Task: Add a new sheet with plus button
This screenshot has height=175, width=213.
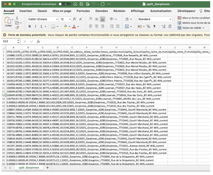Action: [x=47, y=168]
